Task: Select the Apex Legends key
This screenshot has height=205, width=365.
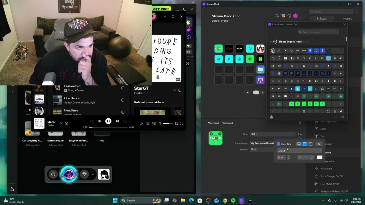Action: click(260, 48)
